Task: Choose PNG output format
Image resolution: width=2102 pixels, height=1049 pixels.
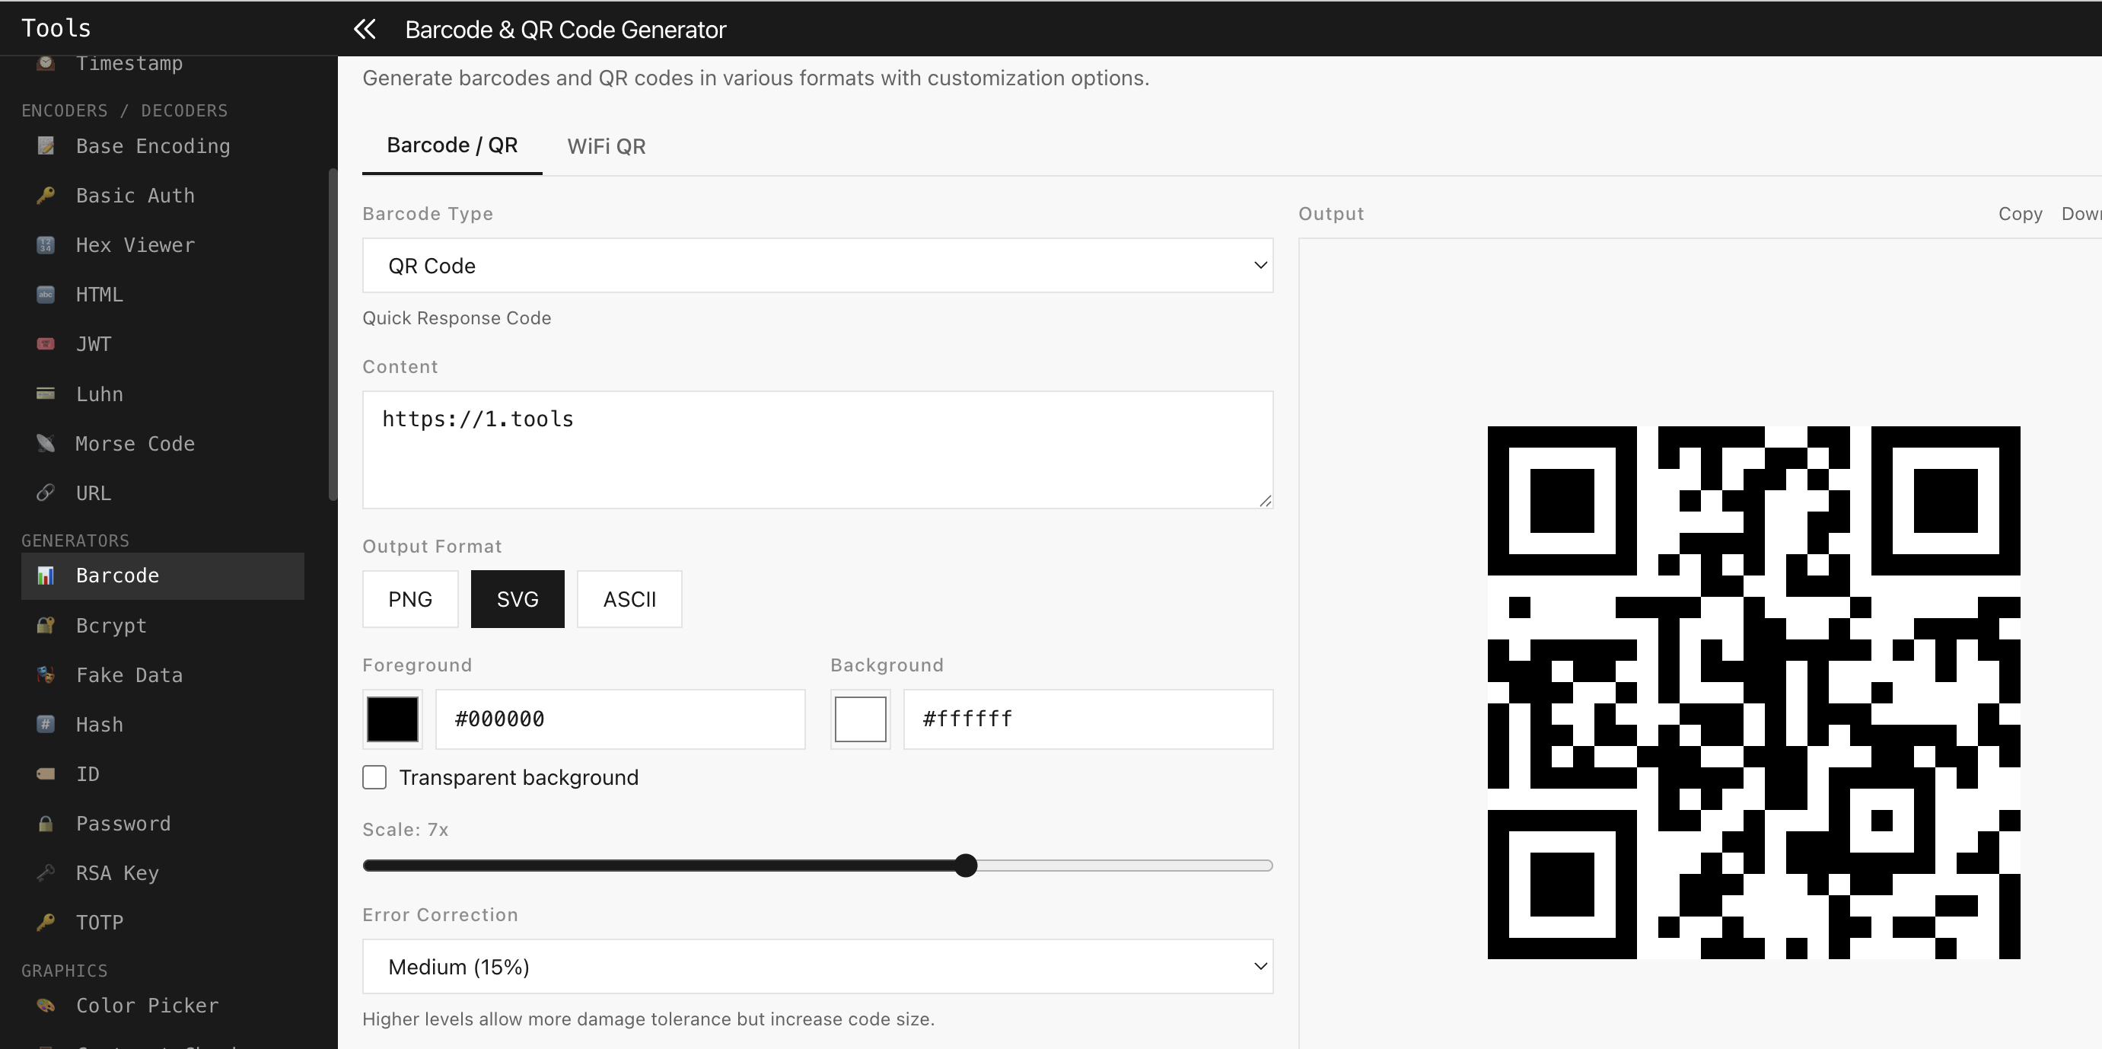Action: click(x=409, y=599)
